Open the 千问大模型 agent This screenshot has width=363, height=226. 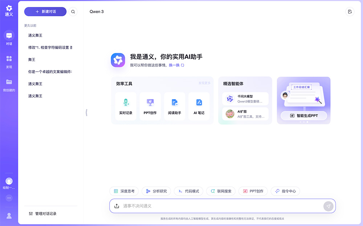(245, 99)
